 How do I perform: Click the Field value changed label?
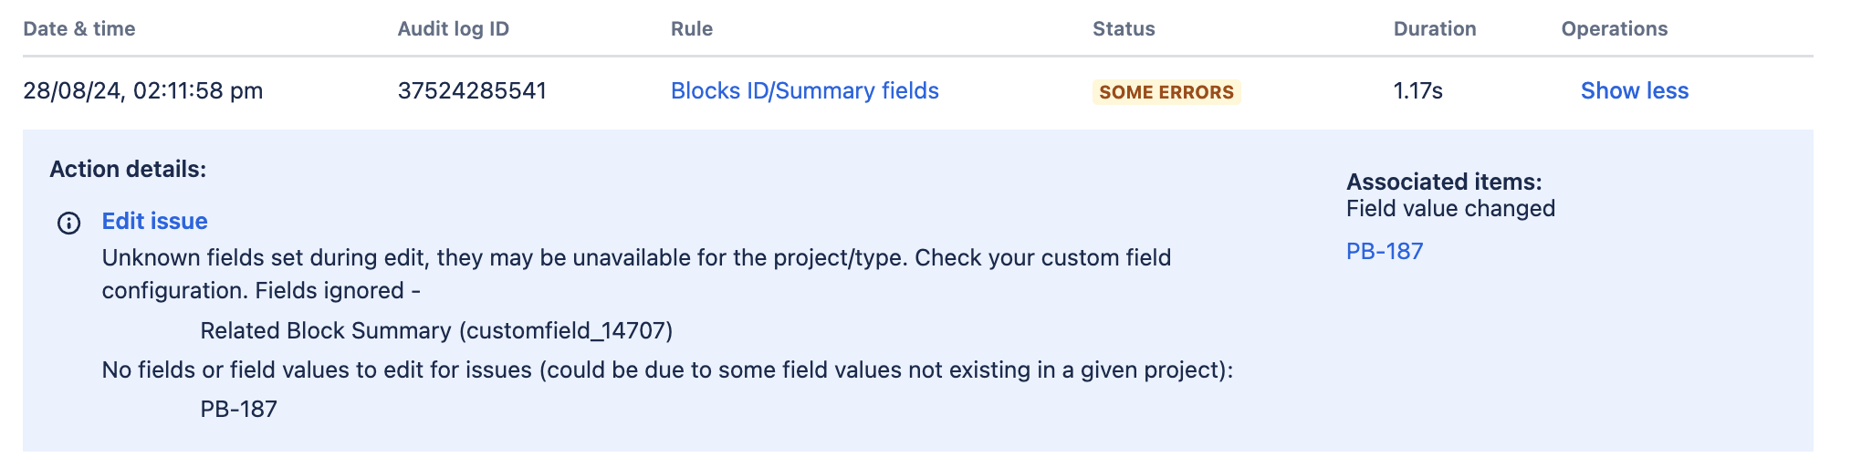[x=1450, y=209]
